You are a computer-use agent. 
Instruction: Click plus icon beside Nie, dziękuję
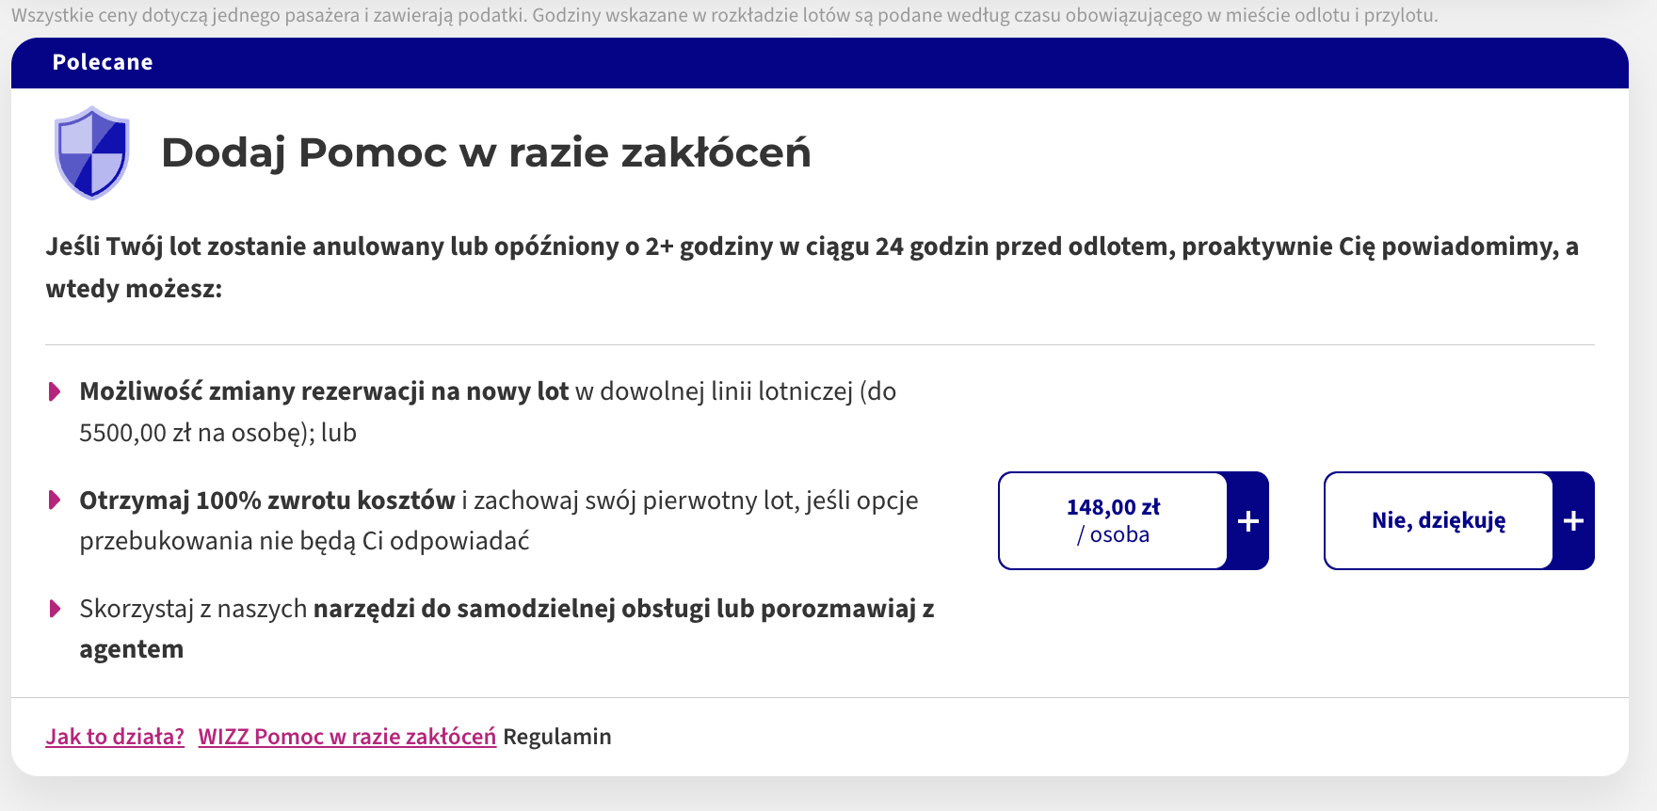(x=1574, y=521)
